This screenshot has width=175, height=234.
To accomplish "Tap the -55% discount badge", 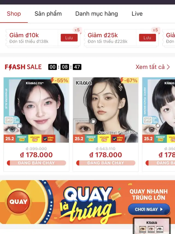I will pos(60,80).
